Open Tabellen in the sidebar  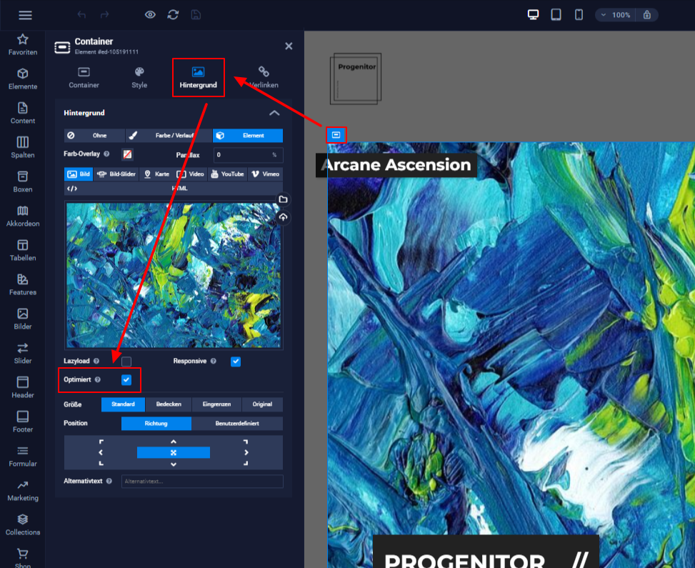pyautogui.click(x=23, y=251)
